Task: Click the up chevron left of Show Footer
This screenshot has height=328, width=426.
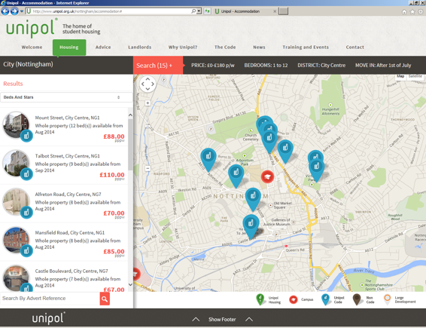Action: (x=196, y=319)
